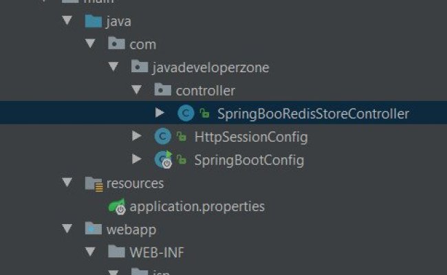Collapse the resources folder arrow
The height and width of the screenshot is (275, 447).
(x=67, y=182)
